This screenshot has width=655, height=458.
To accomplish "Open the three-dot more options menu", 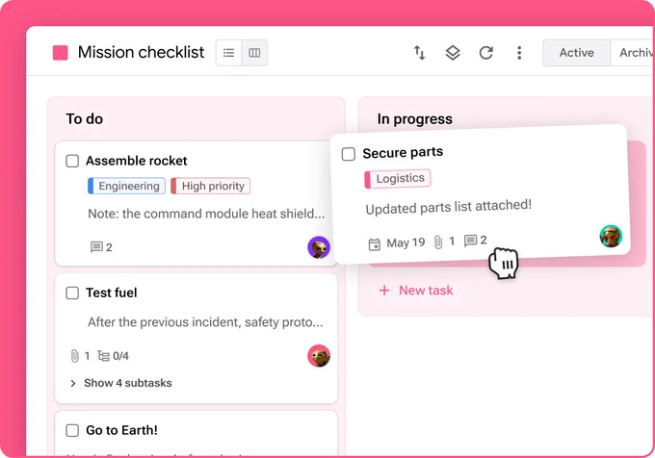I will tap(519, 53).
